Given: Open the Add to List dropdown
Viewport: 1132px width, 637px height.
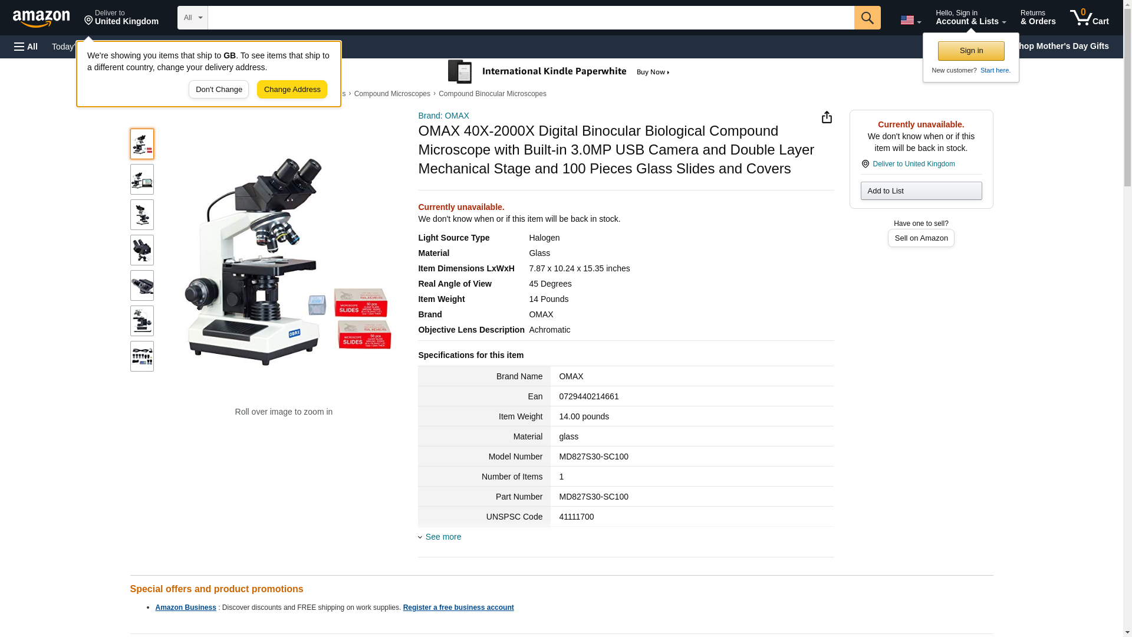Looking at the screenshot, I should (920, 191).
